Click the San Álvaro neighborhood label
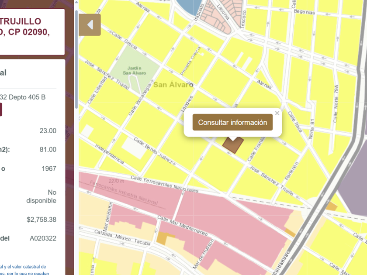Viewport: 367px width, 275px height. [x=173, y=85]
